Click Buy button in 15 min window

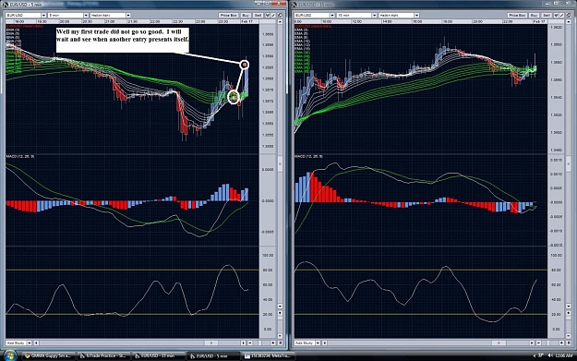(x=535, y=16)
